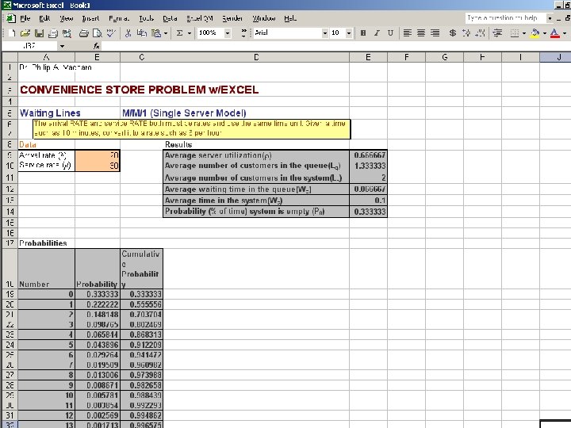Open the Edit menu
Screen dimensions: 571x428
tap(44, 18)
